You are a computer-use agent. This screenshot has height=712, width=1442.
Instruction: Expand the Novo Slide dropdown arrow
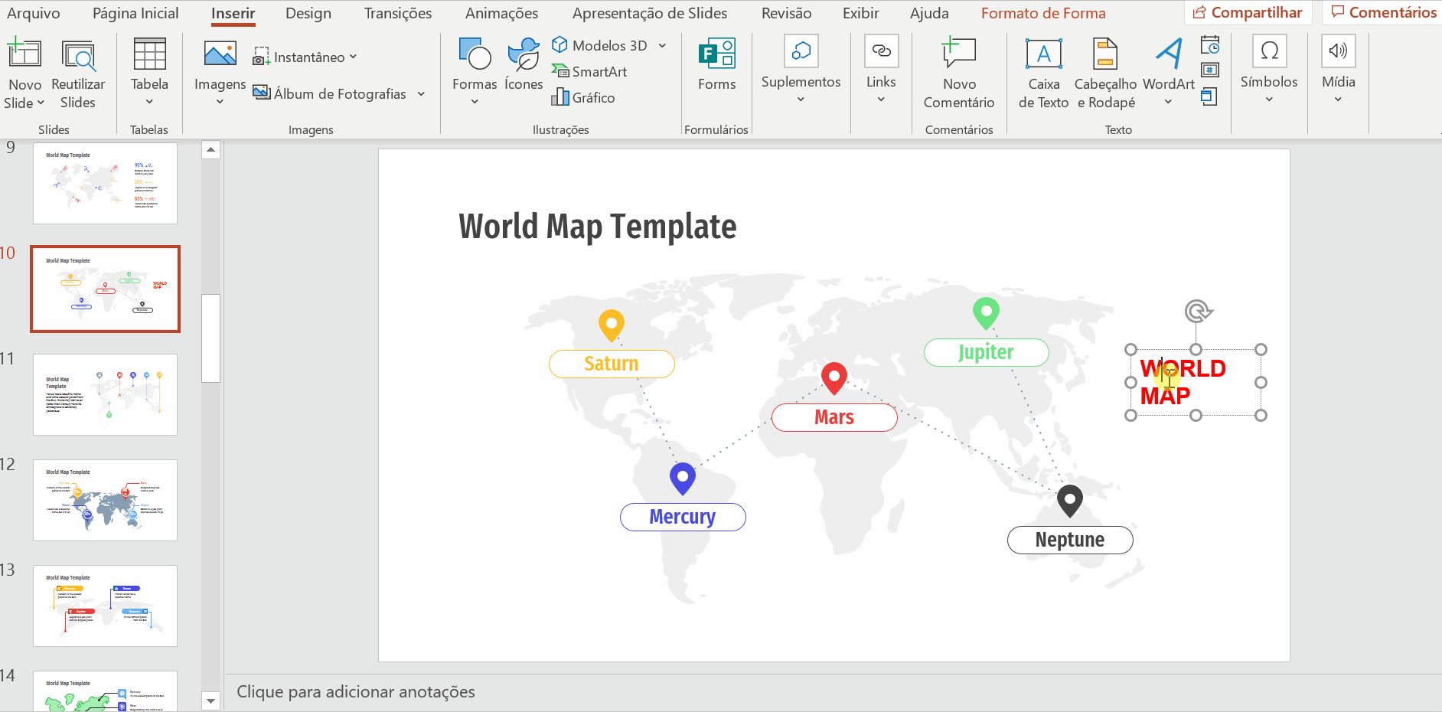(x=41, y=103)
